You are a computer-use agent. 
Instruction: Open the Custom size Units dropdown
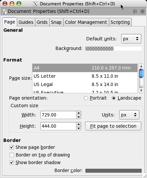[129, 115]
